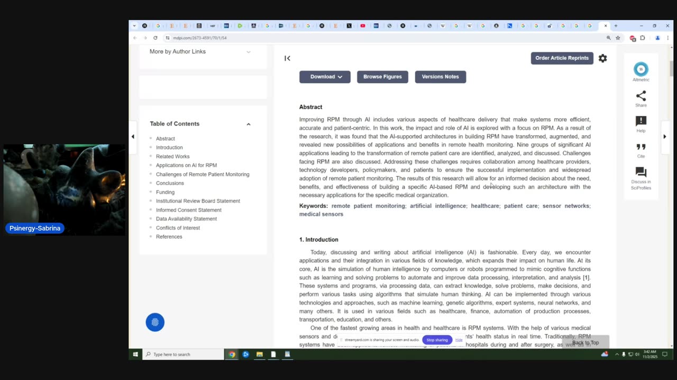Open citation reference [1] in Introduction

(x=586, y=278)
